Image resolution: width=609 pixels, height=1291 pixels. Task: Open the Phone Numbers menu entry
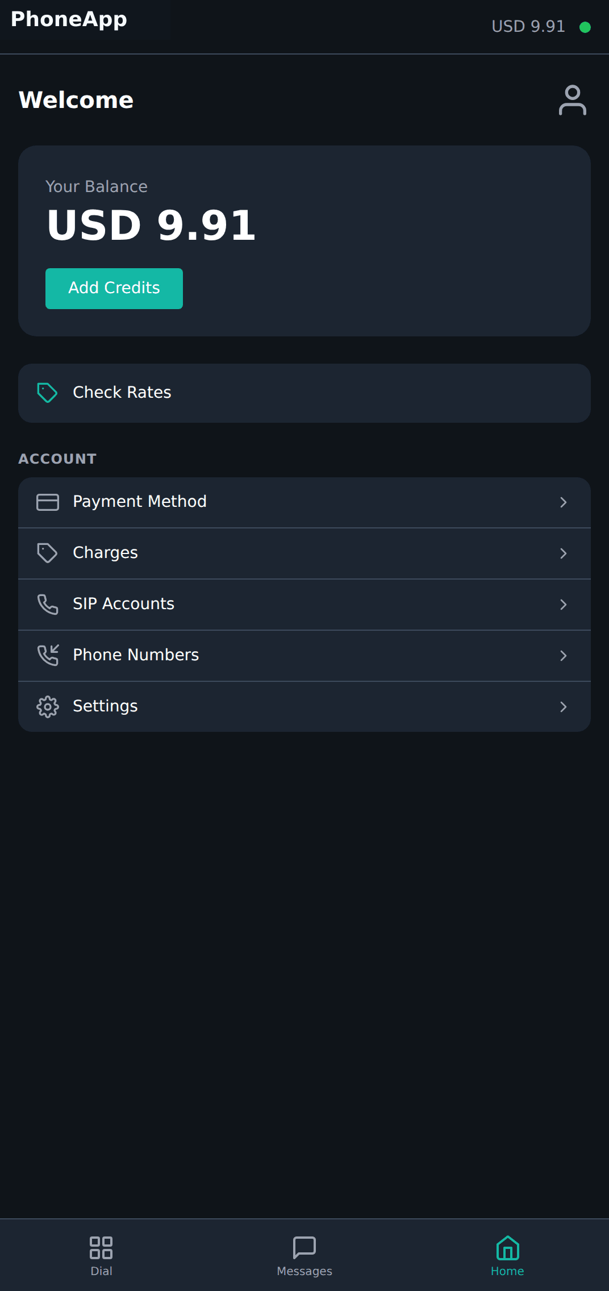tap(304, 656)
